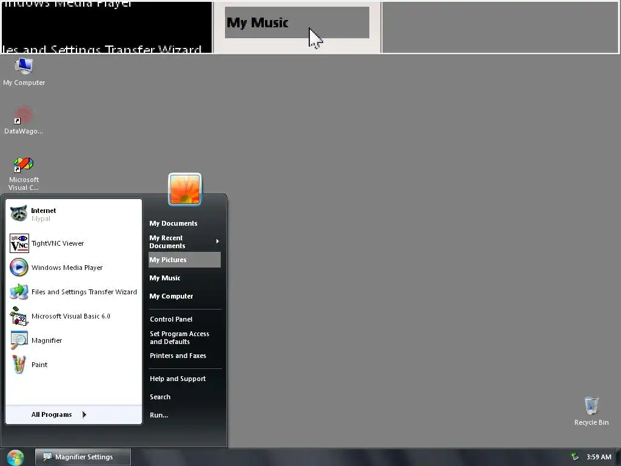This screenshot has width=621, height=466.
Task: Open My Pictures from Start menu
Action: tap(184, 260)
